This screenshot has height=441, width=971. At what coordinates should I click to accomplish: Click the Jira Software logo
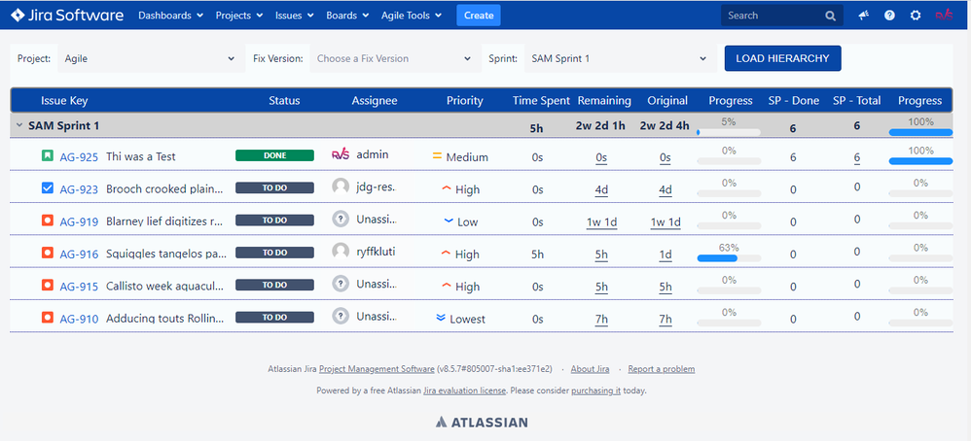[67, 16]
